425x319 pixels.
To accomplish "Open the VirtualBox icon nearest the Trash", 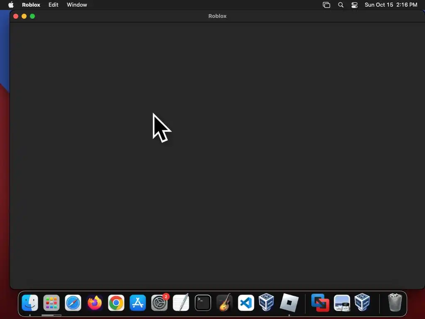I will coord(362,302).
